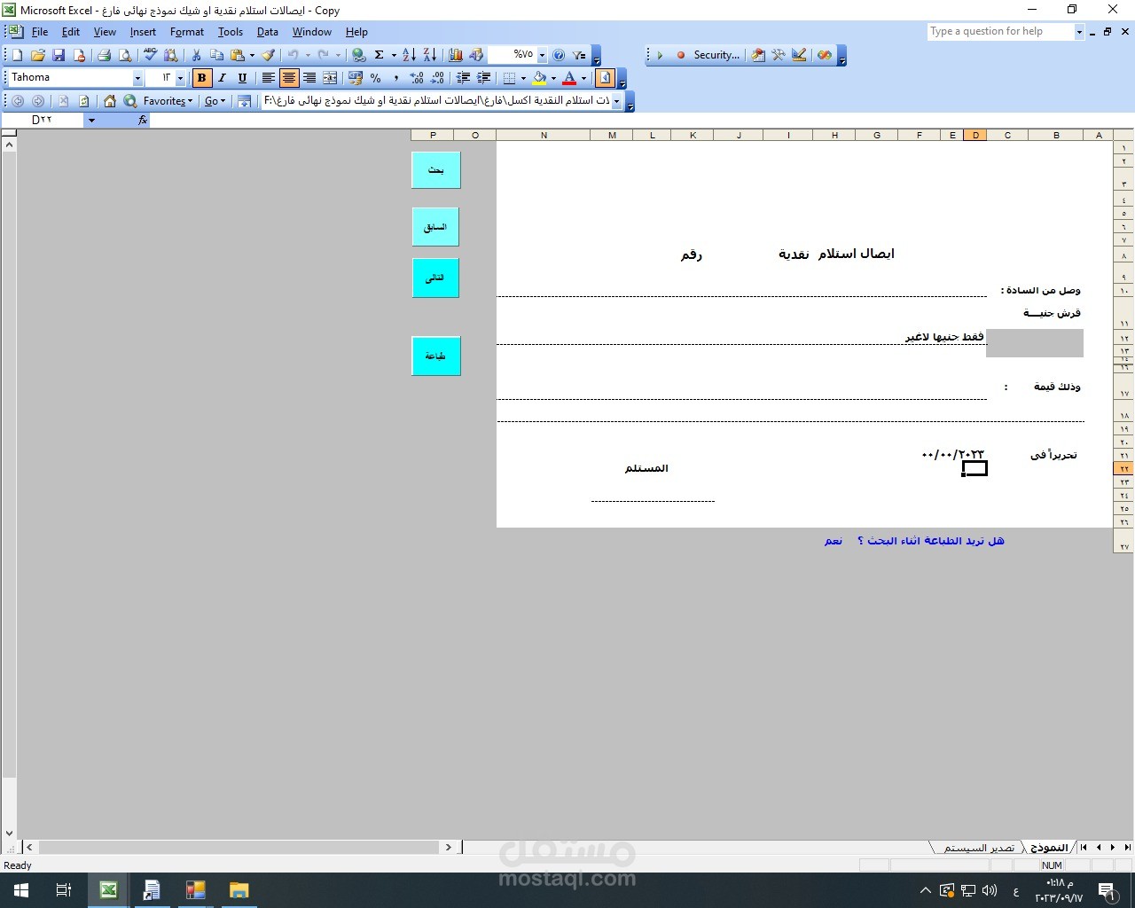Open the Format menu
Viewport: 1135px width, 908px height.
click(187, 32)
